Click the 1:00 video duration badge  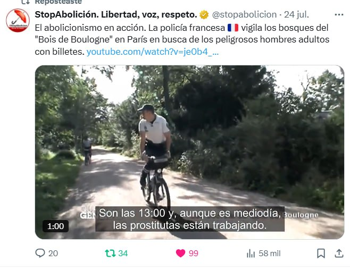[55, 226]
